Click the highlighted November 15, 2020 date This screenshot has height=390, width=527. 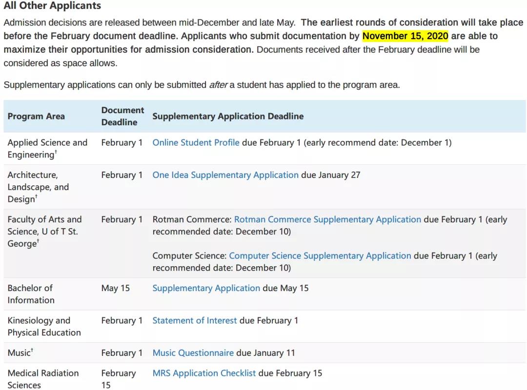tap(405, 36)
